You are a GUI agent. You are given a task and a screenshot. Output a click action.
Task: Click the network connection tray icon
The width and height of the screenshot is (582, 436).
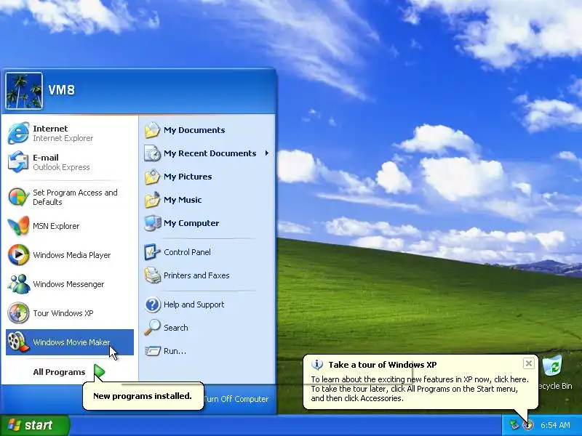[x=514, y=425]
